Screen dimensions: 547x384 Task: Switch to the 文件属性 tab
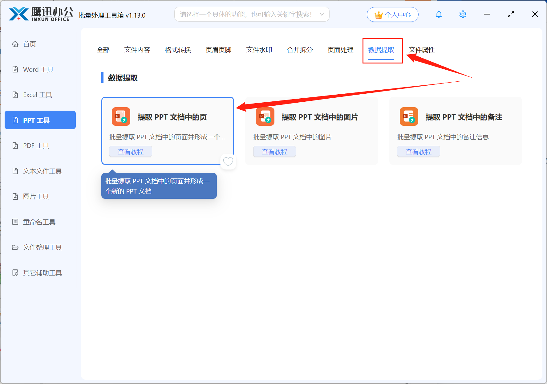pyautogui.click(x=422, y=50)
